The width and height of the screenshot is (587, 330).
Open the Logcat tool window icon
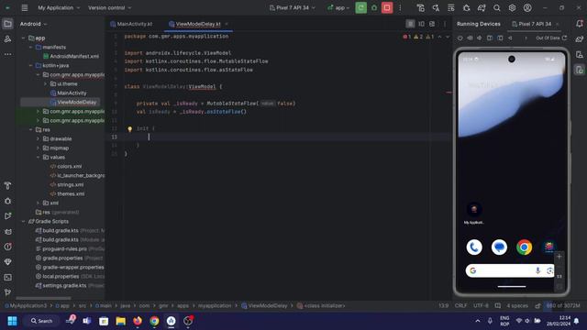click(x=7, y=232)
